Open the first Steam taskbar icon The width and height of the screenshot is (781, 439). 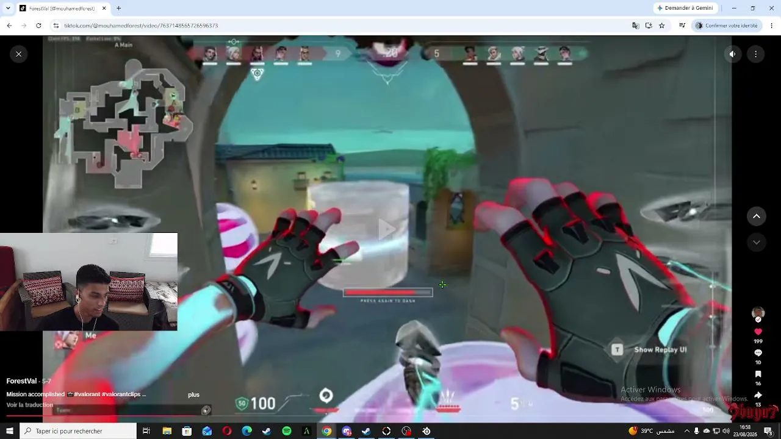click(x=267, y=431)
